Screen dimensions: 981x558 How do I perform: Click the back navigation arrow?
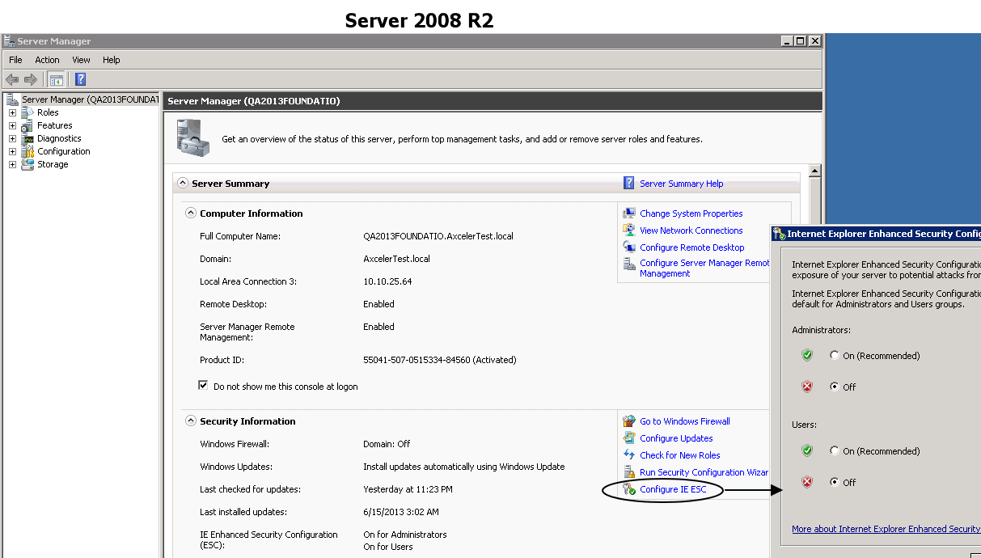tap(11, 78)
